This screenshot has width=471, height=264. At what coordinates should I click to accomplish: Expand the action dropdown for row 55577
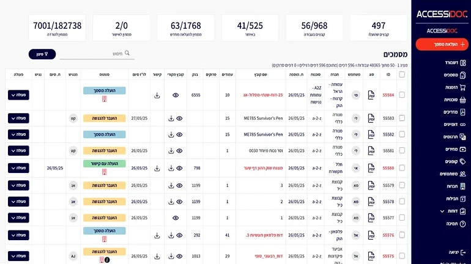pos(18,218)
